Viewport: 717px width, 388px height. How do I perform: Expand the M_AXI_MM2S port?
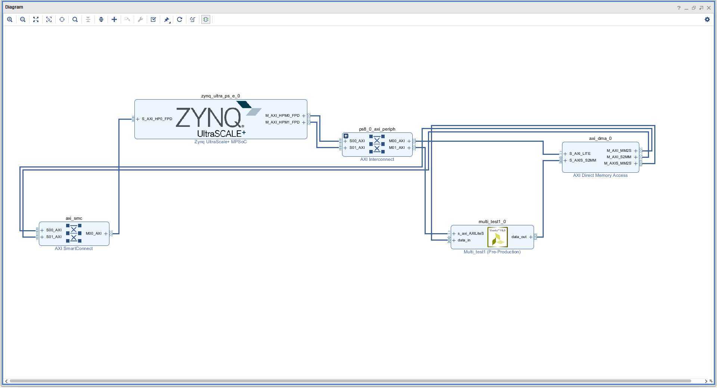tap(636, 151)
